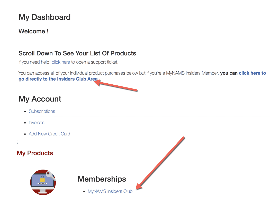This screenshot has height=197, width=279.
Task: Click the Memberships heading
Action: (102, 179)
